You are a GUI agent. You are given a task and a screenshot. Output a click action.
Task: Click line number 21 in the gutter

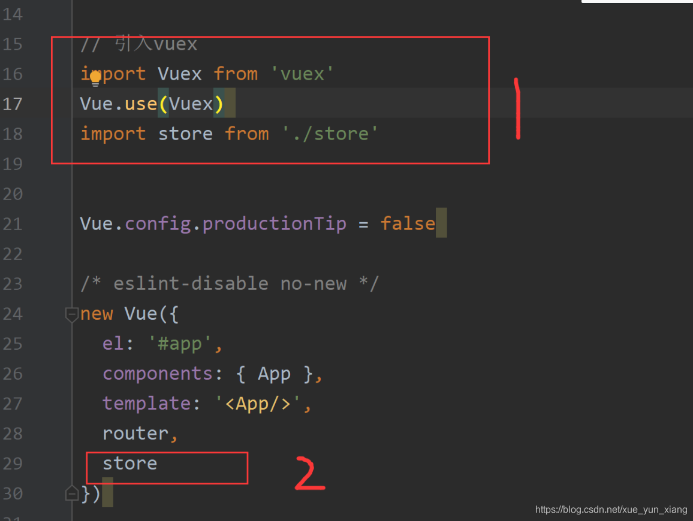[13, 224]
